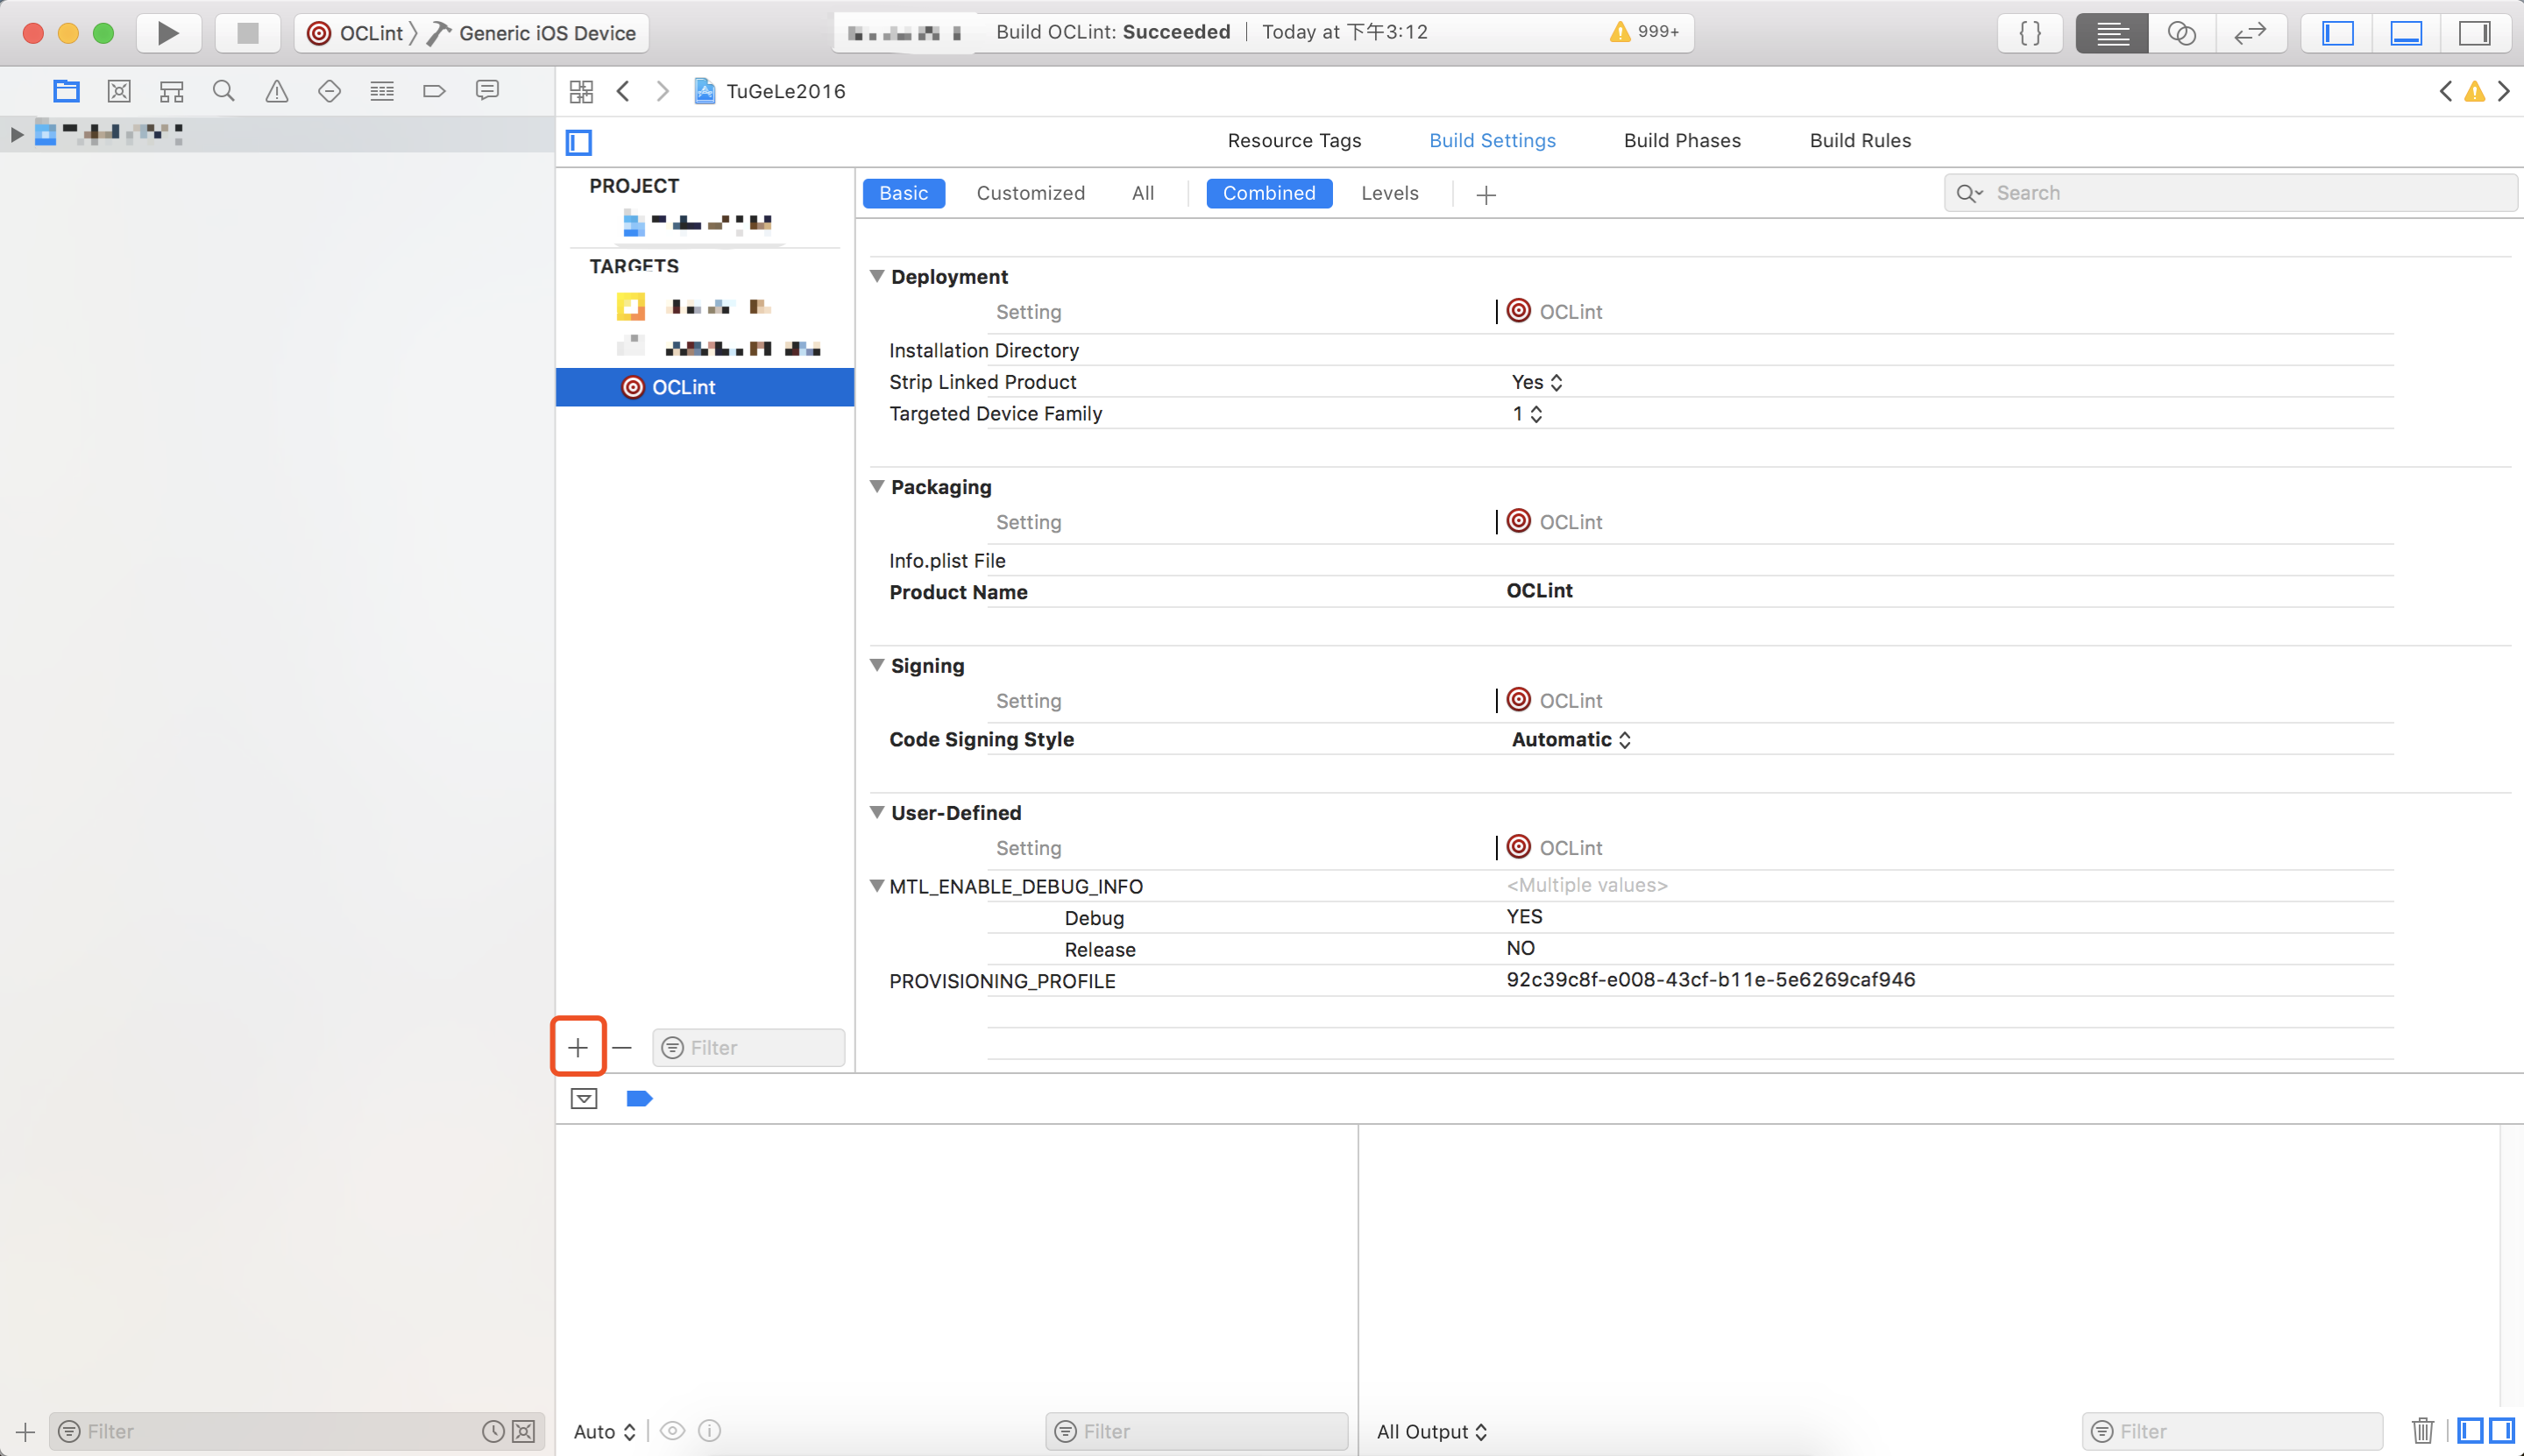Open the Breakpoint navigator icon
Viewport: 2524px width, 1456px height.
[x=434, y=91]
